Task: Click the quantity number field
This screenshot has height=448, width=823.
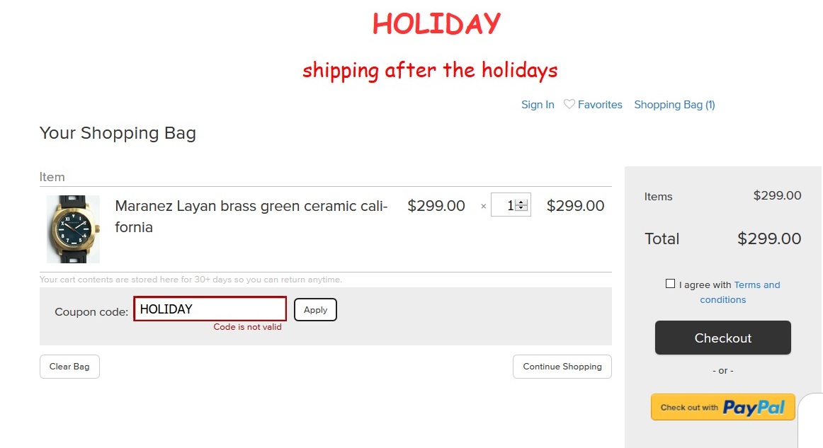Action: click(504, 205)
